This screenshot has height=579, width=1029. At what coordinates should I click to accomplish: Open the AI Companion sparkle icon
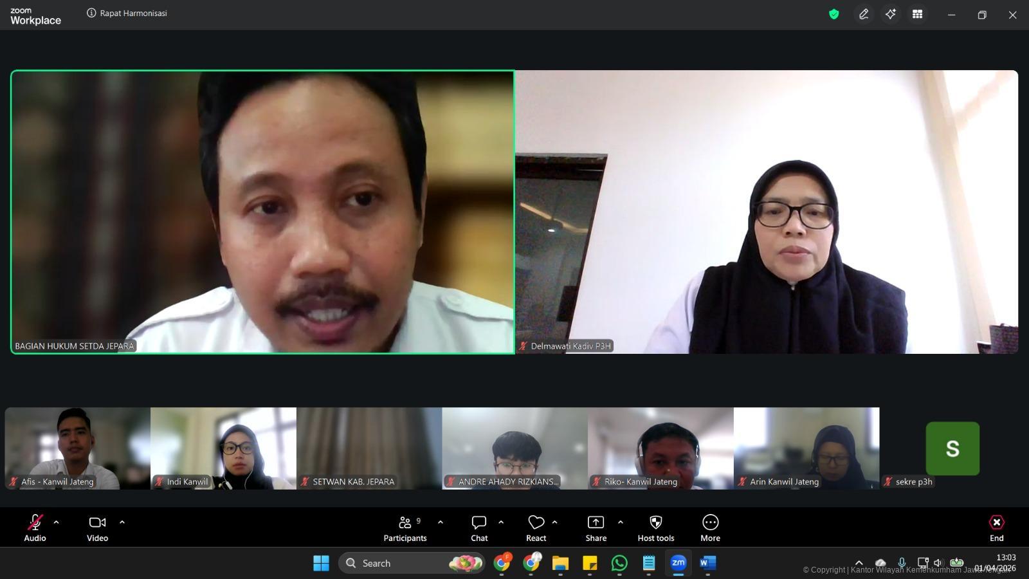[891, 14]
